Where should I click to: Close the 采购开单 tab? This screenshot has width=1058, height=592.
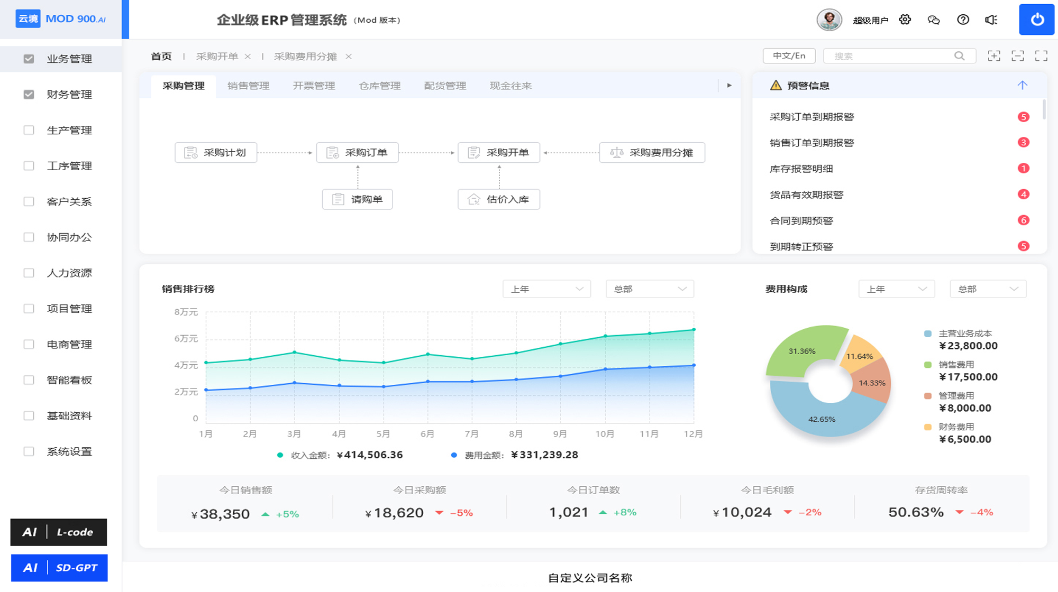pyautogui.click(x=248, y=57)
